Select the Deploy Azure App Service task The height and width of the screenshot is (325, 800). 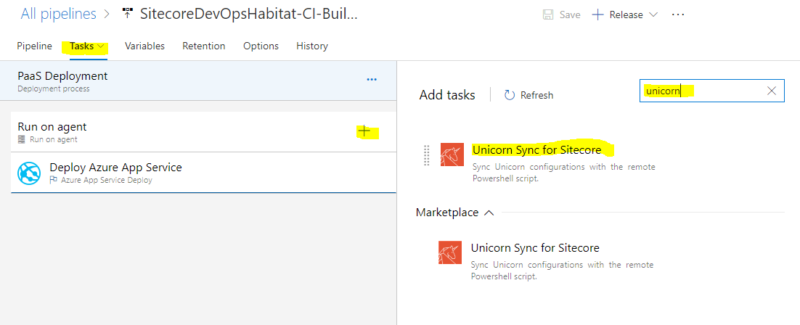[203, 173]
